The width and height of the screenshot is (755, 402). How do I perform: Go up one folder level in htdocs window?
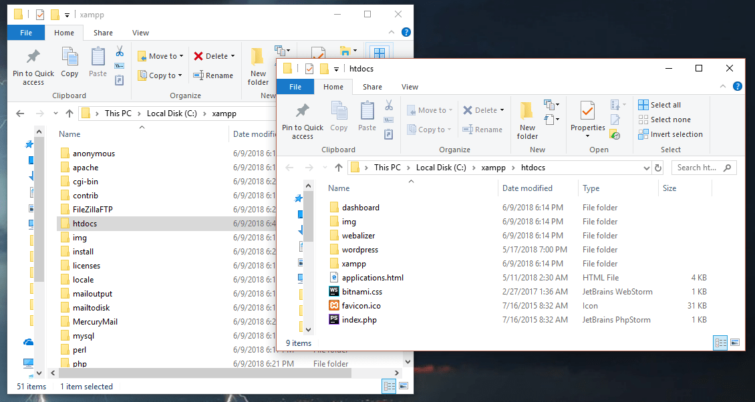tap(339, 168)
